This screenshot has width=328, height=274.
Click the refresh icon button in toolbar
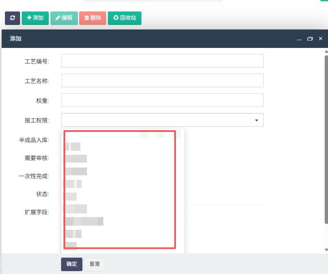pos(13,18)
